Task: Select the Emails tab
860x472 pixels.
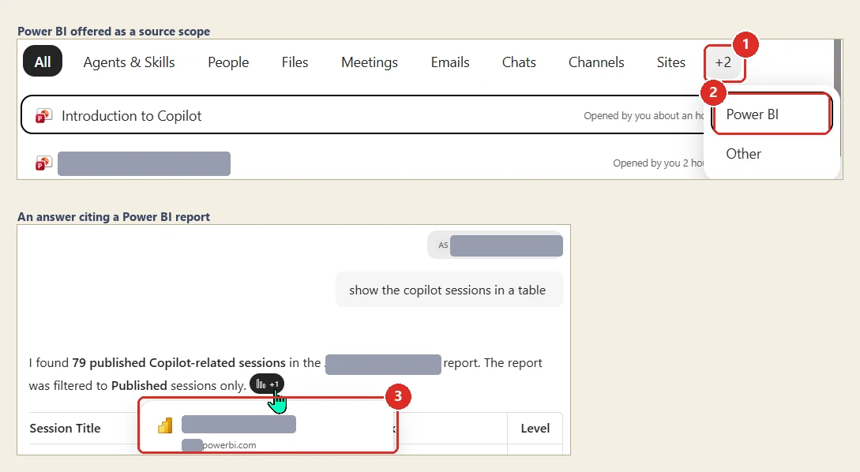Action: (x=450, y=62)
